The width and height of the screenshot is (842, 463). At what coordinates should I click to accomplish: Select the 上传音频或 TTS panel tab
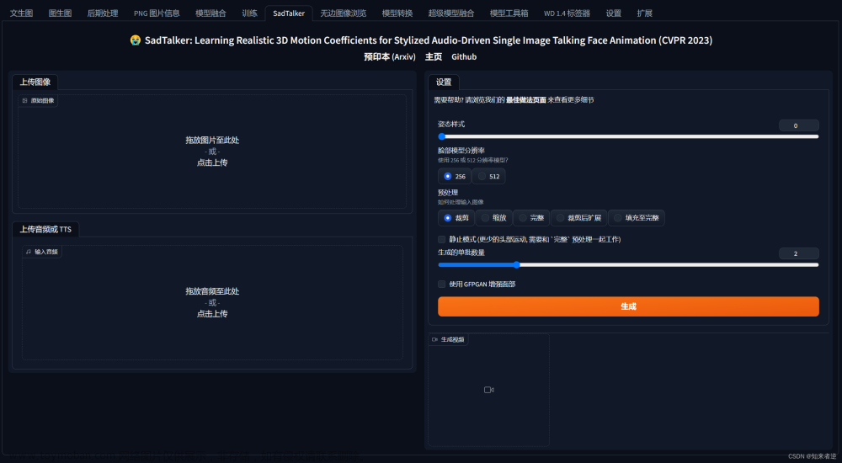pos(45,229)
